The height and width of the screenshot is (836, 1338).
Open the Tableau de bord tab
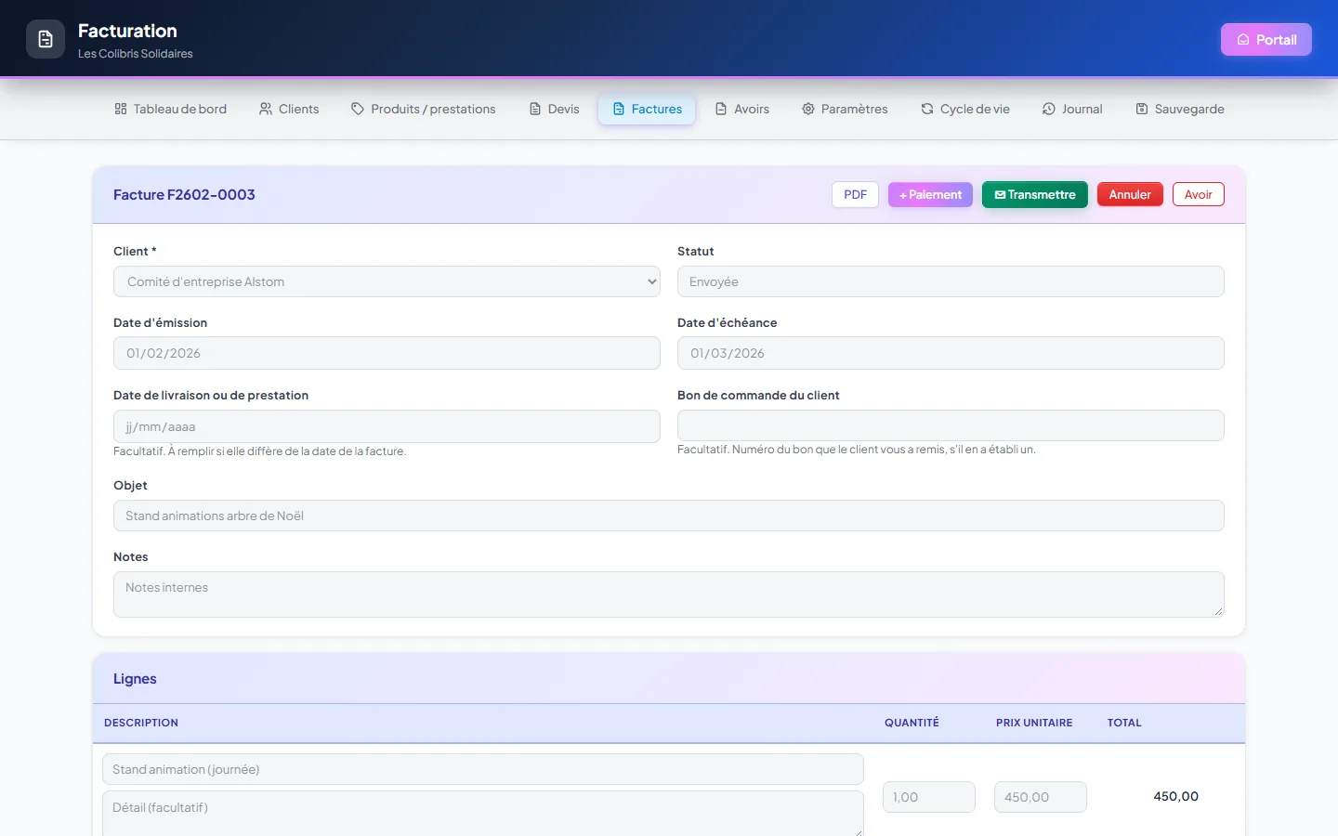coord(171,109)
